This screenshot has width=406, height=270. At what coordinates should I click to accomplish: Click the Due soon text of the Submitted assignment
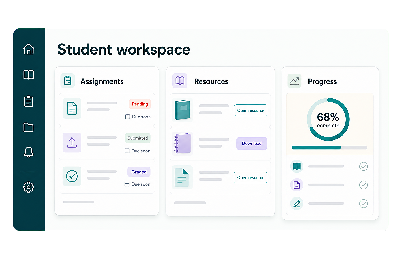[x=141, y=151]
